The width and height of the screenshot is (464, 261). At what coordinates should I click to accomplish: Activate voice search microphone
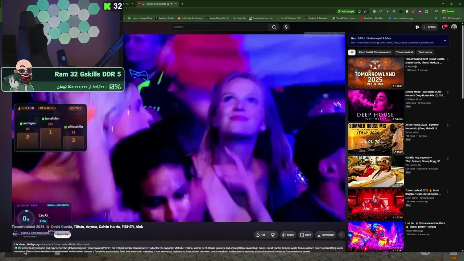pyautogui.click(x=286, y=27)
